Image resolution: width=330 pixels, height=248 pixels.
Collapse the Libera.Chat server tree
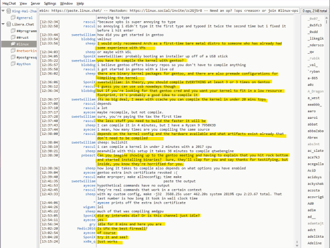point(4,24)
